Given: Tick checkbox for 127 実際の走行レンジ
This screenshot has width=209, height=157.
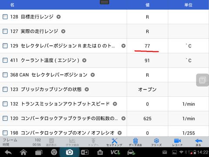Looking at the screenshot, I should click(x=5, y=31).
